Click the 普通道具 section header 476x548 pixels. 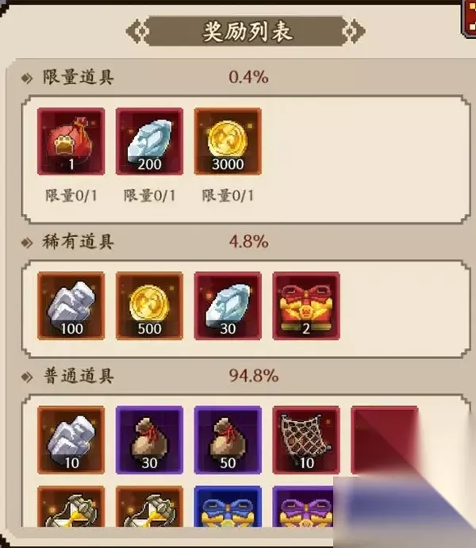coord(79,377)
